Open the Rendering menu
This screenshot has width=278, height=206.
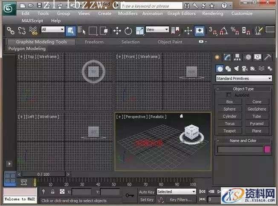(213, 14)
